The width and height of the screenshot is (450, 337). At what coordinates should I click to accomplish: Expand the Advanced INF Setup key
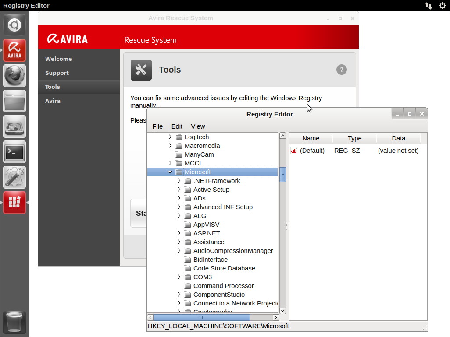point(179,207)
